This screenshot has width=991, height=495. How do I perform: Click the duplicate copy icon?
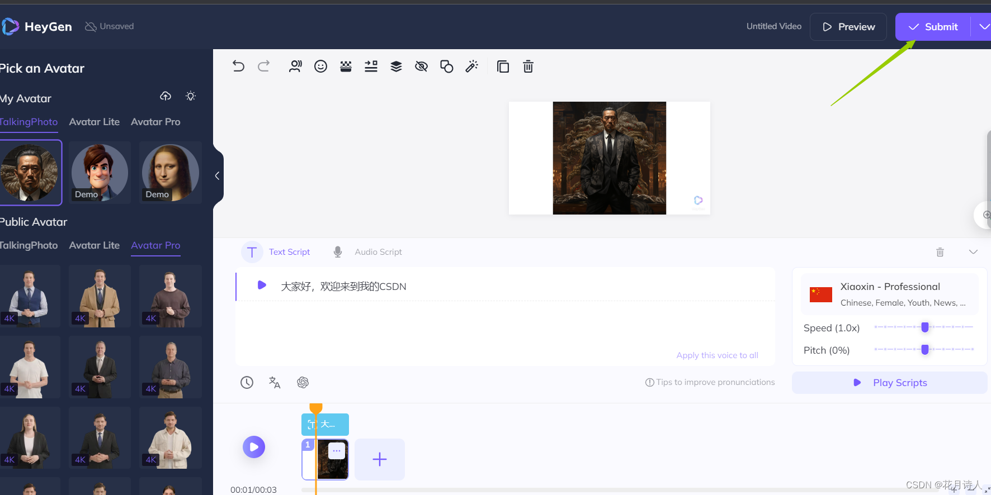click(503, 66)
